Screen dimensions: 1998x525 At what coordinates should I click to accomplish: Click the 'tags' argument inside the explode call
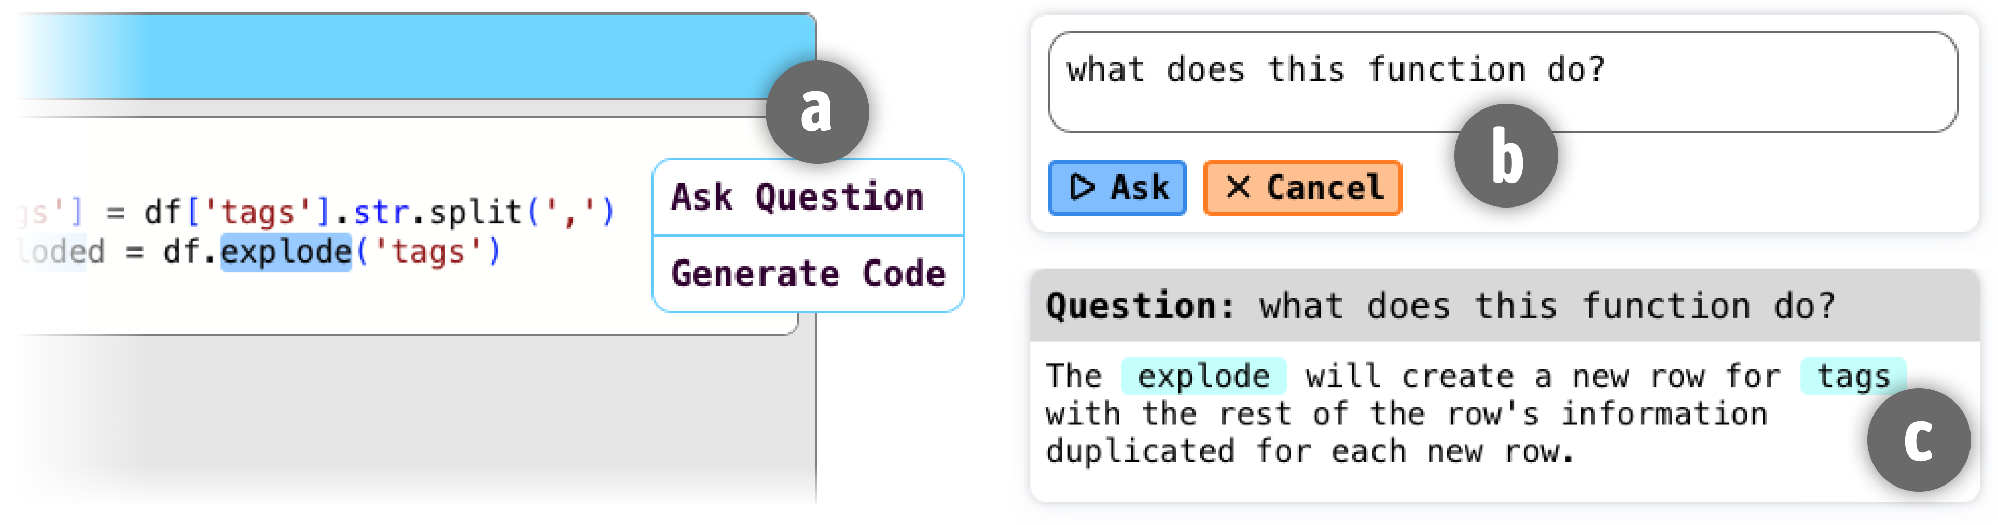point(427,252)
